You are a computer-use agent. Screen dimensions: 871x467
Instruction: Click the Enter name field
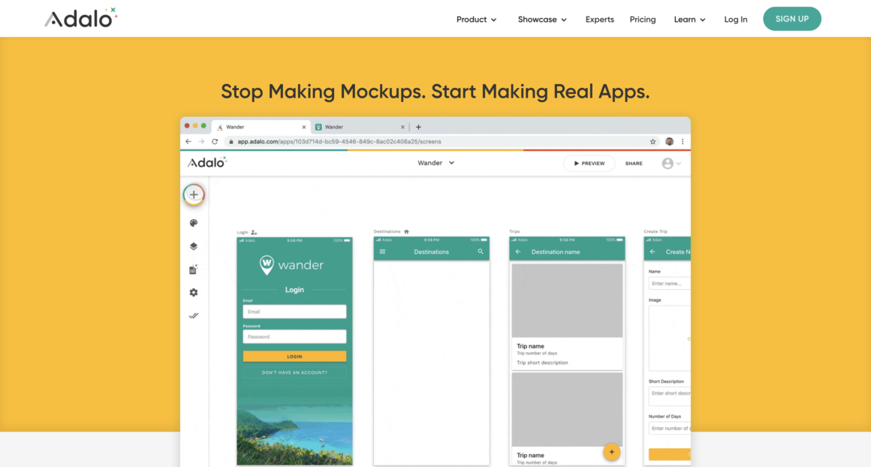click(x=669, y=283)
